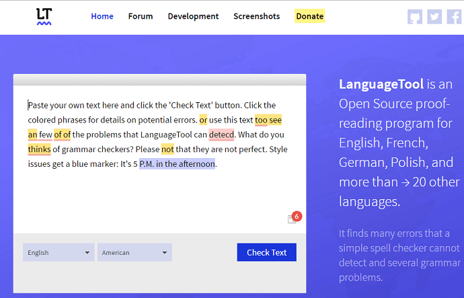Open the Facebook icon link
464x298 pixels.
click(x=454, y=17)
